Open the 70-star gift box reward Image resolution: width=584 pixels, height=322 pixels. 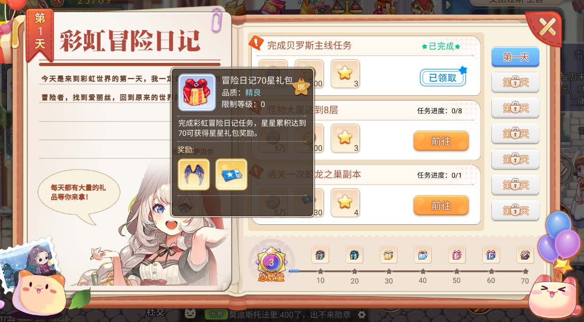click(525, 255)
